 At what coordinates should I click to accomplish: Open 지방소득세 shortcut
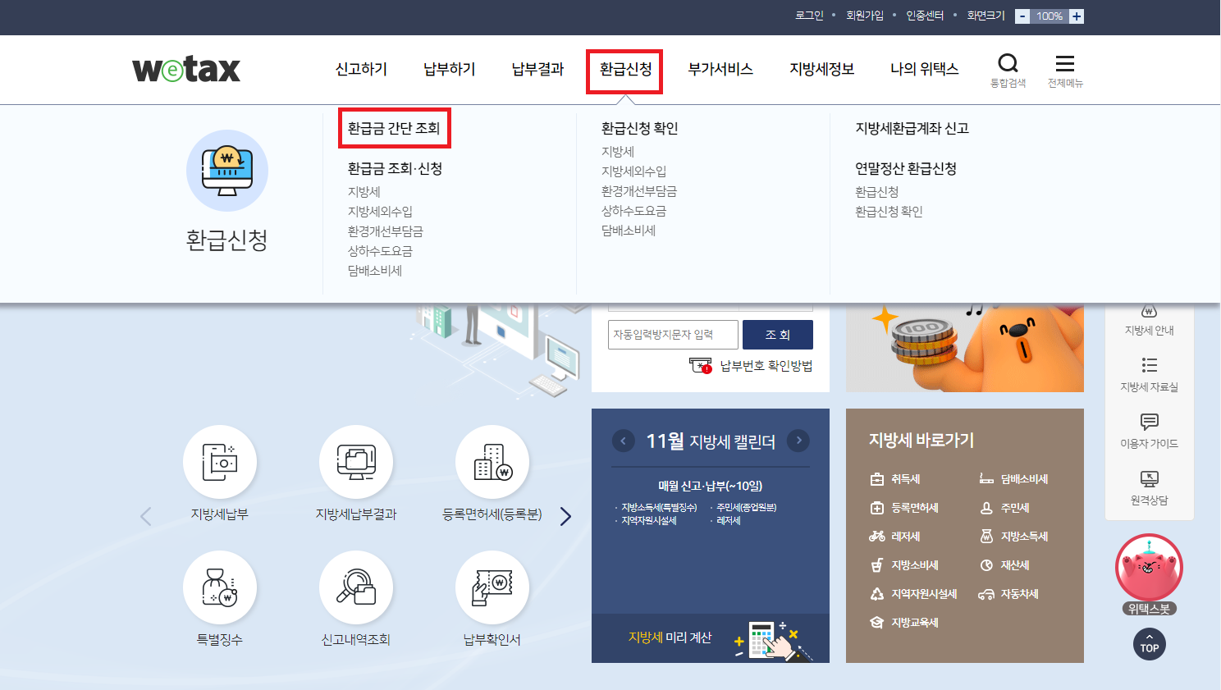click(1014, 537)
